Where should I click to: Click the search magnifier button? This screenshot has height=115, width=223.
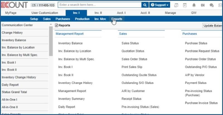(145, 5)
